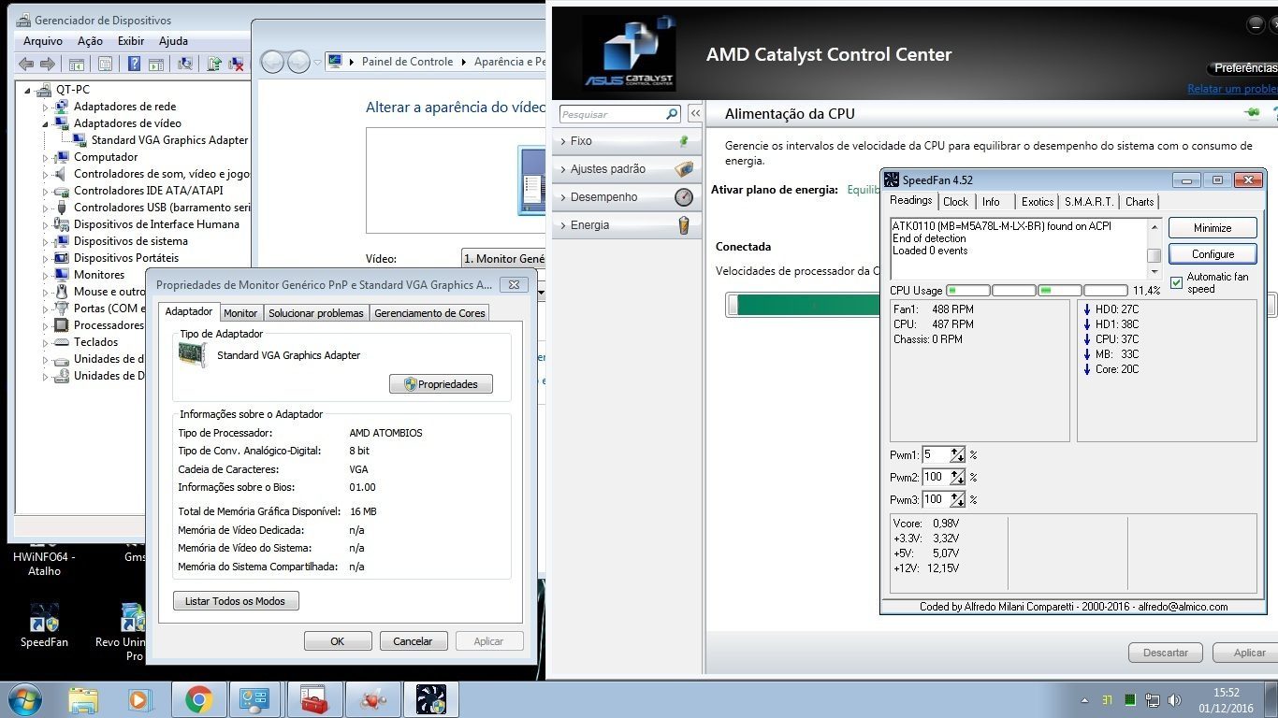The image size is (1278, 718).
Task: Click Descartar button in Catalyst Control Center
Action: [1166, 653]
